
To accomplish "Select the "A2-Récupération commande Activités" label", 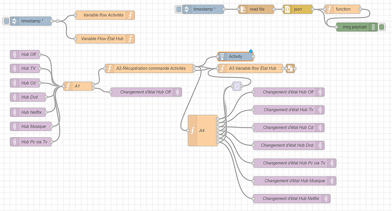I will point(151,69).
